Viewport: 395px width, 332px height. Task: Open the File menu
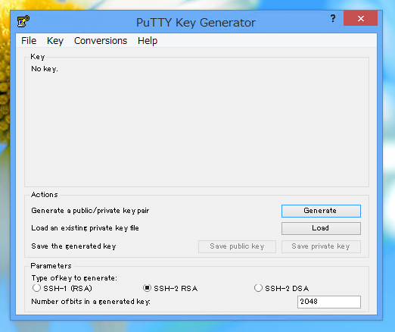29,41
